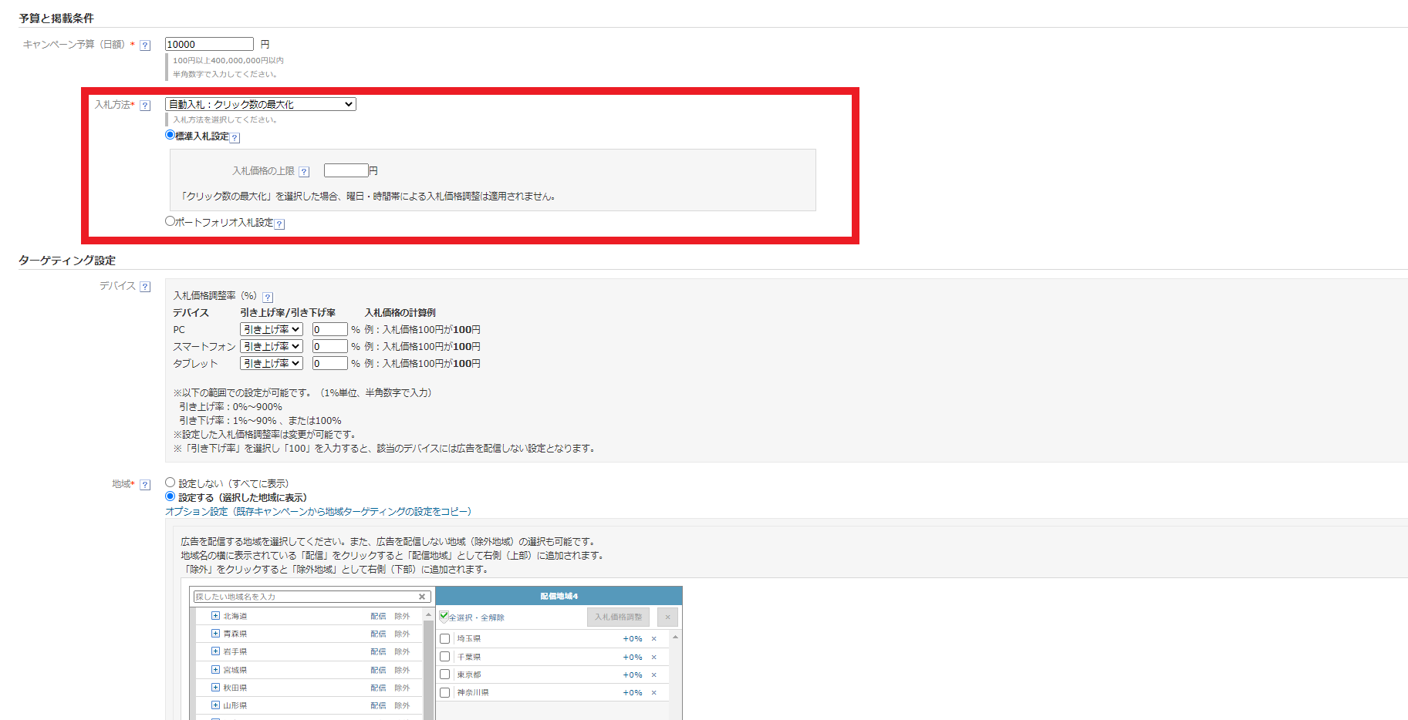Expand 青森県 in the region tree
The width and height of the screenshot is (1408, 720).
[215, 634]
